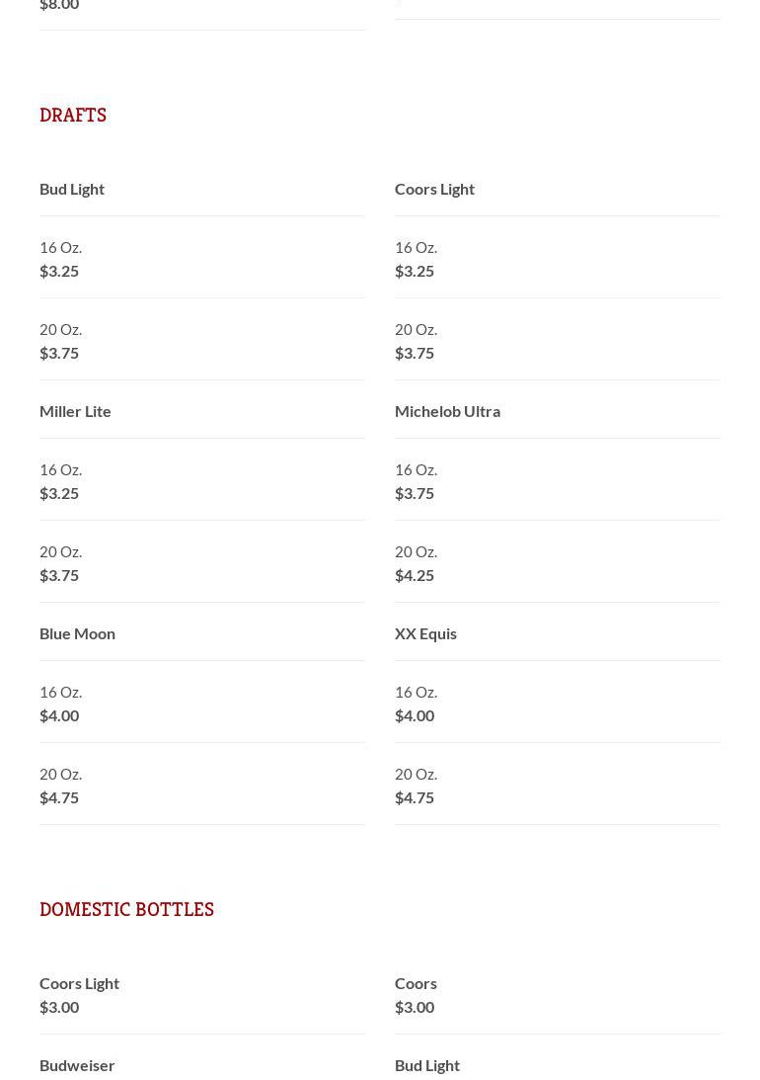Screen dimensions: 760x1080
Task: Select the XX Equis draft name
Action: click(x=425, y=633)
